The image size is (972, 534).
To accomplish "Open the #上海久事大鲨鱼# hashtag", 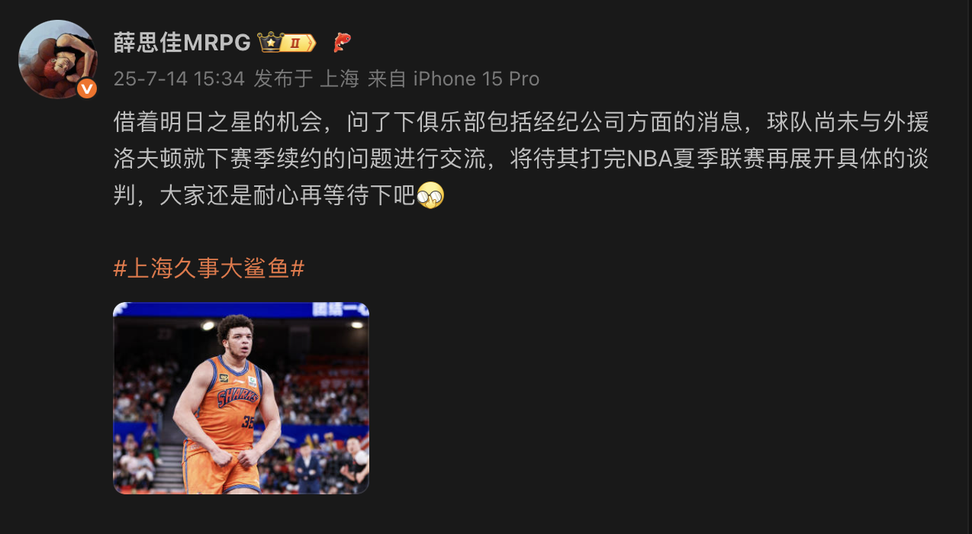I will click(209, 269).
